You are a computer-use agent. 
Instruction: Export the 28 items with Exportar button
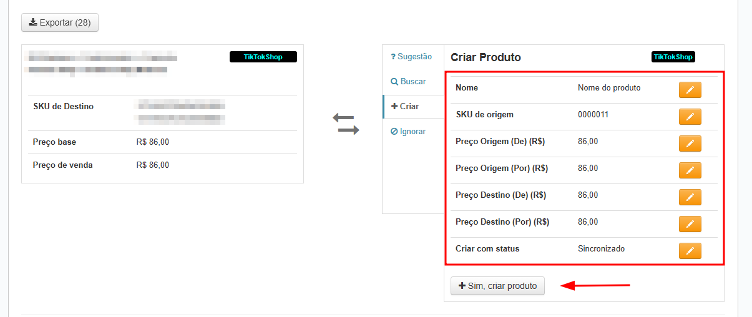click(x=60, y=22)
